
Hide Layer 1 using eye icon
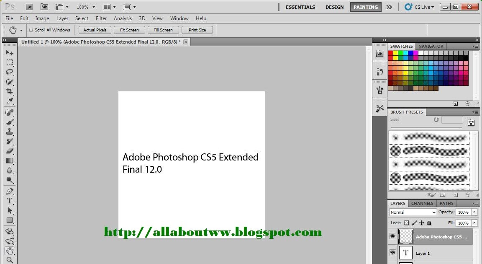pos(392,253)
